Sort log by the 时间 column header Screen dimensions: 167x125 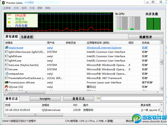[x=22, y=105]
